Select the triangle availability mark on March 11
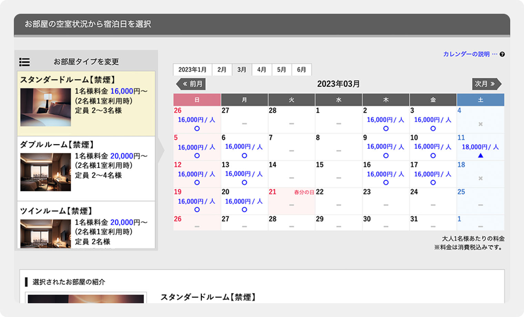 (x=481, y=156)
